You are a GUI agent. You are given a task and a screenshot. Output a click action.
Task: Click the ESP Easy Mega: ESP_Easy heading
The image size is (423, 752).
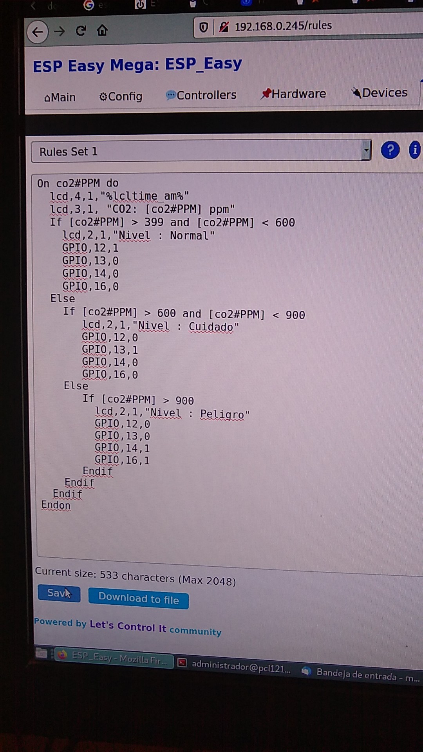pos(137,65)
